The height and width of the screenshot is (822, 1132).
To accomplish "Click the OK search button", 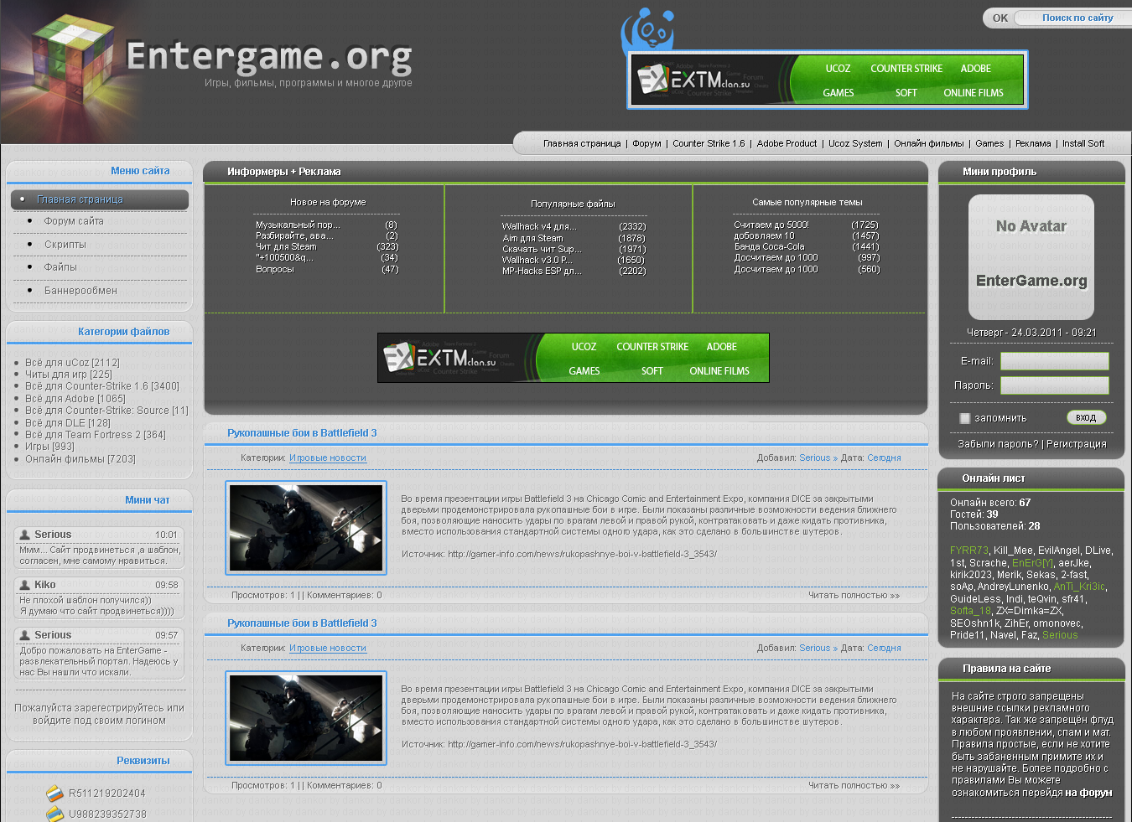I will tap(1000, 18).
